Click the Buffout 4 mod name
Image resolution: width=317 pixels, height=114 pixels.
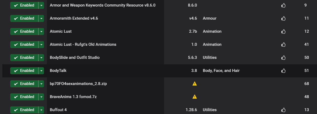pyautogui.click(x=58, y=110)
